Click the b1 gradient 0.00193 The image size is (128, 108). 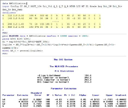121,102
